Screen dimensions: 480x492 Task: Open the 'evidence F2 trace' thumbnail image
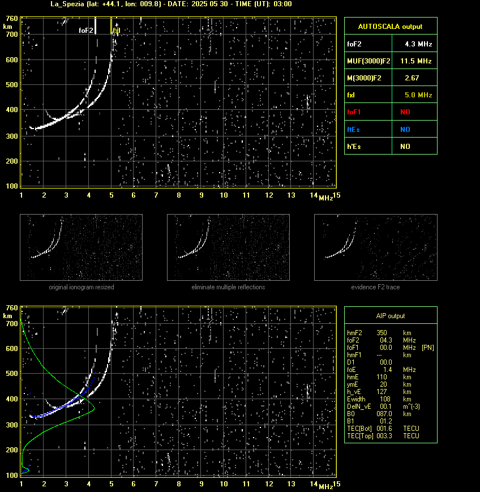(376, 247)
